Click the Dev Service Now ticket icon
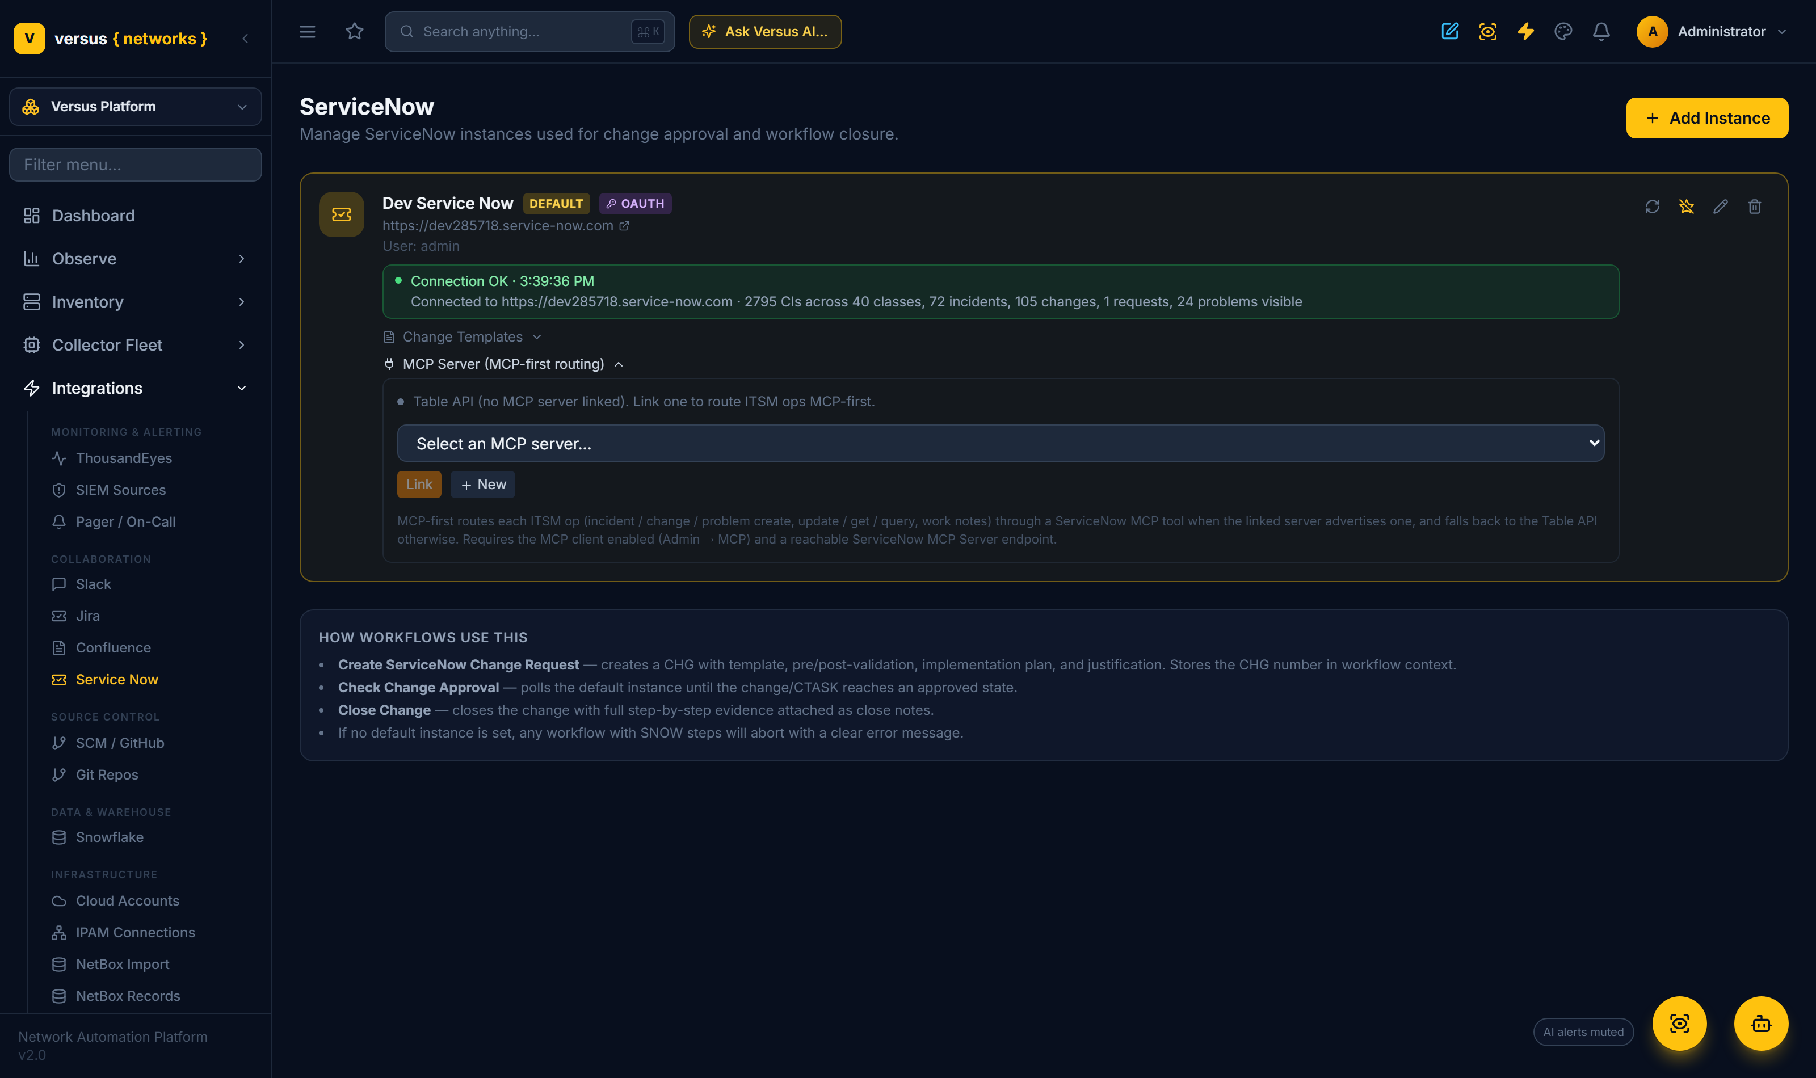This screenshot has width=1816, height=1078. (342, 214)
